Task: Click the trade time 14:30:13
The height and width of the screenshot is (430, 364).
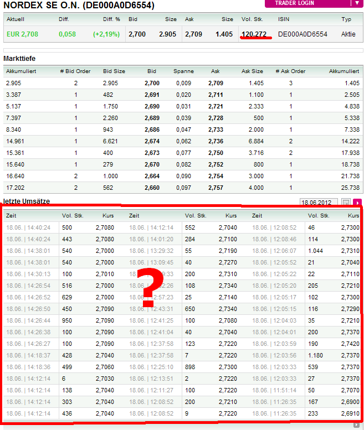Action: tap(39, 274)
